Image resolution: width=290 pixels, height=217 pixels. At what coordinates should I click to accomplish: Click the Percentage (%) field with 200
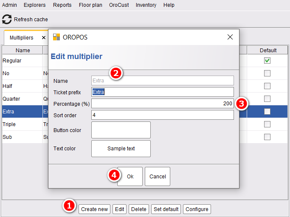click(163, 104)
